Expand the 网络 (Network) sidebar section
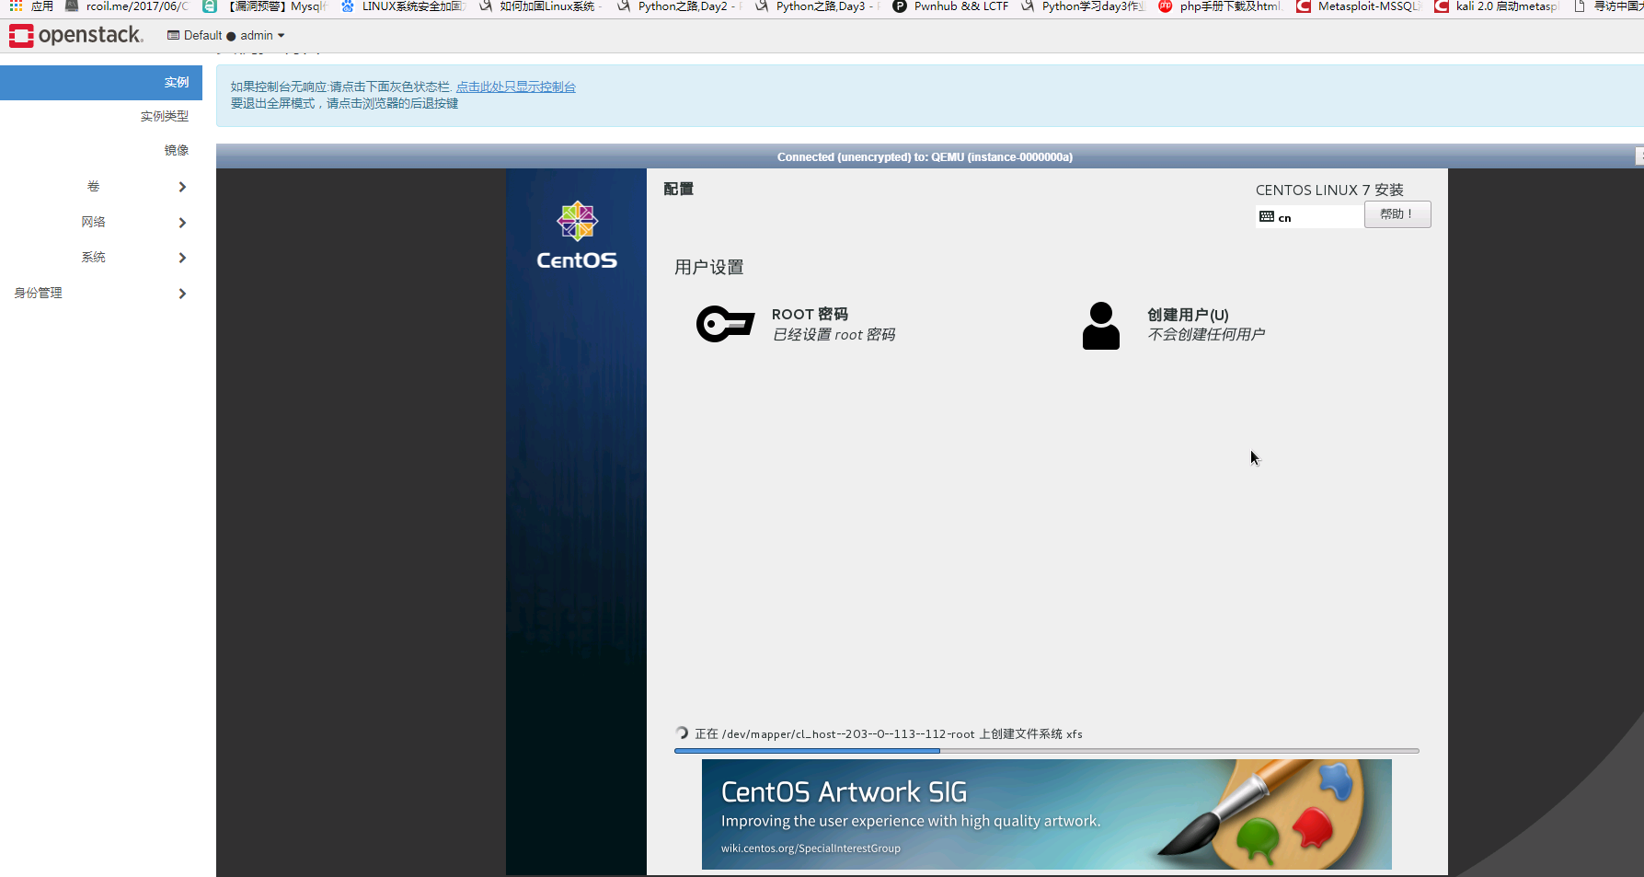Viewport: 1644px width, 877px height. pos(101,222)
